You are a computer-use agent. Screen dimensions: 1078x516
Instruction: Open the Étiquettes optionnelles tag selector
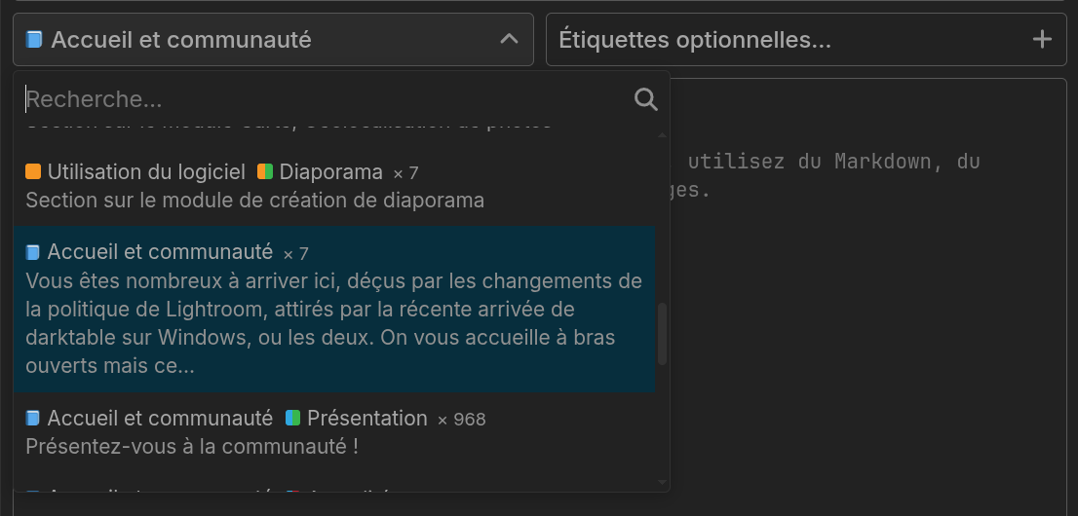[806, 40]
